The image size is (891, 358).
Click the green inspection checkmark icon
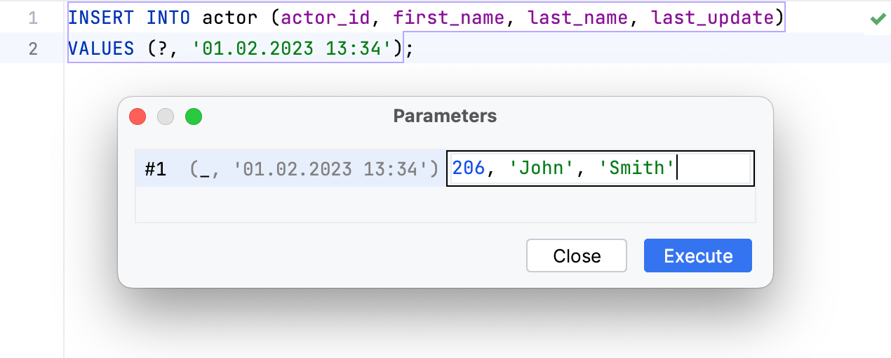point(876,19)
